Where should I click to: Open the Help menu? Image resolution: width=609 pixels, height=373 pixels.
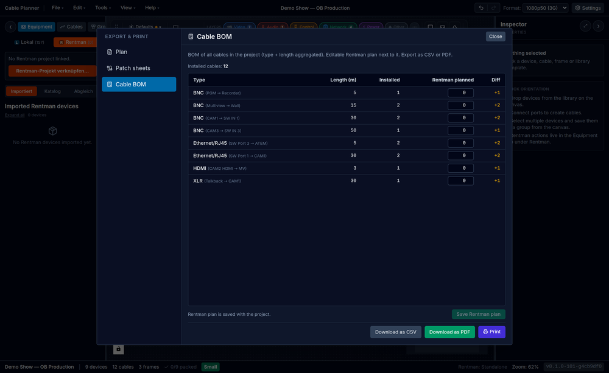(152, 8)
